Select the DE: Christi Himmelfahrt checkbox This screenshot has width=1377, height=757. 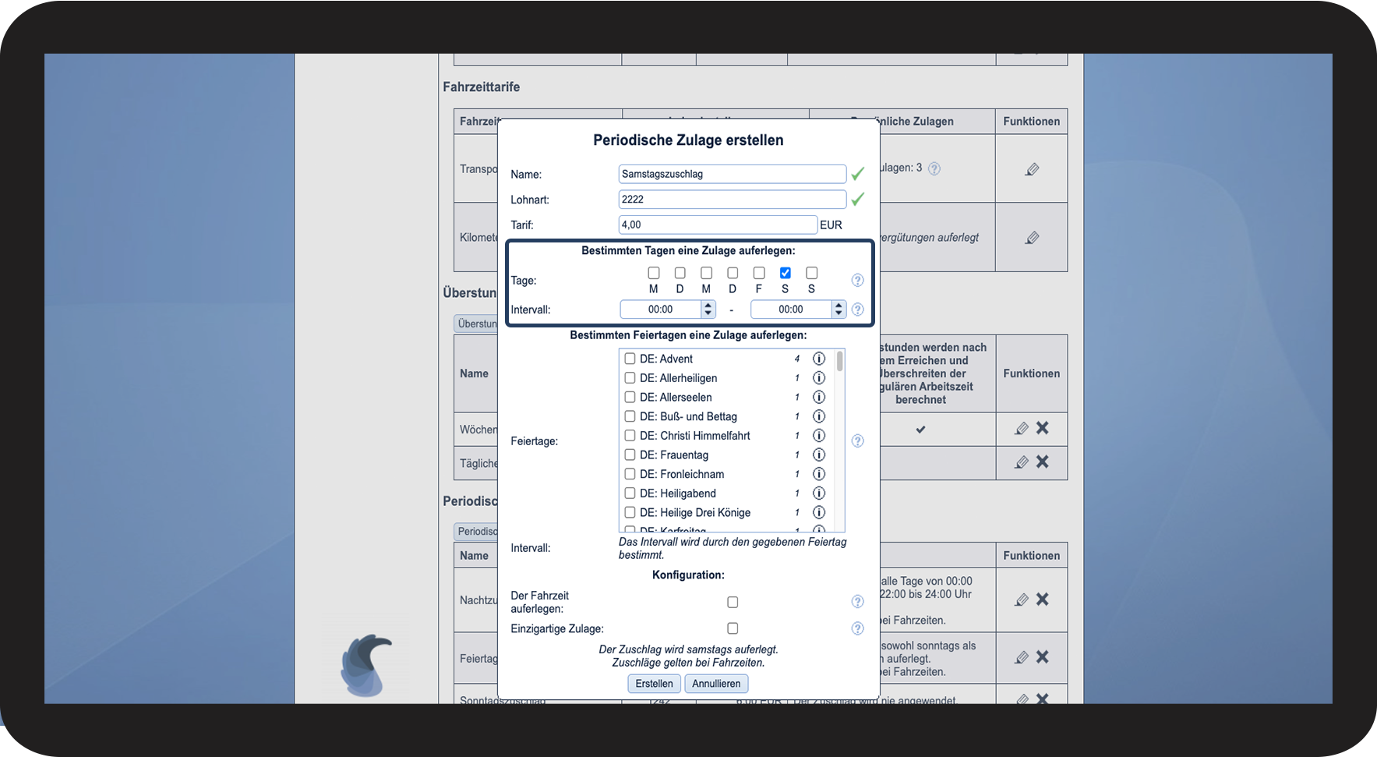[x=630, y=436]
